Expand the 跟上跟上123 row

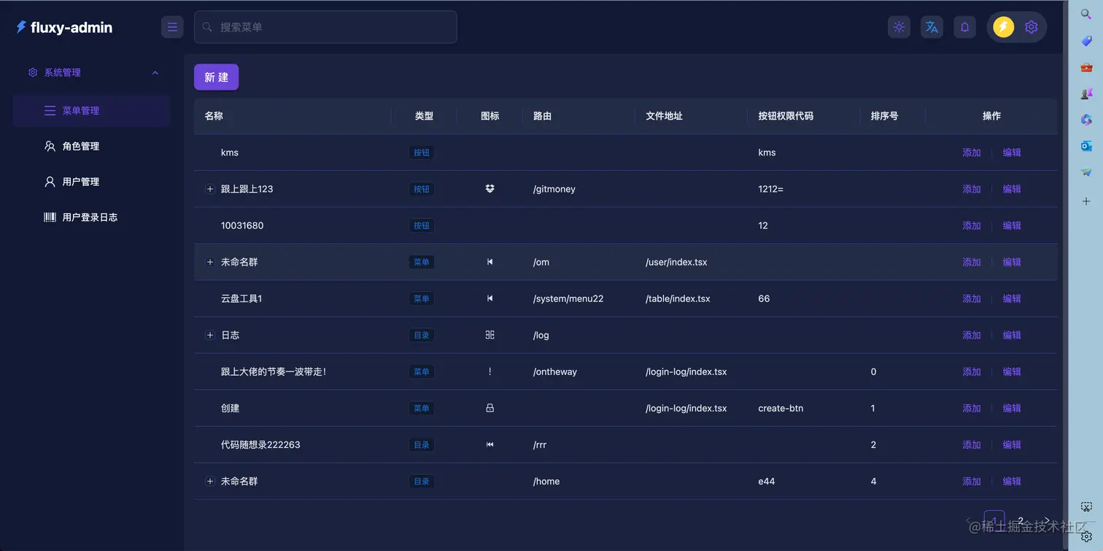(210, 189)
